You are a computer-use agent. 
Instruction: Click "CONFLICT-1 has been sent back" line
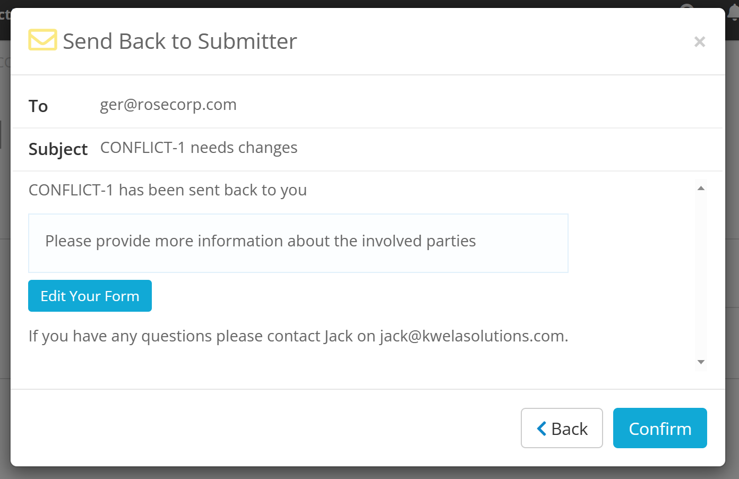click(168, 190)
